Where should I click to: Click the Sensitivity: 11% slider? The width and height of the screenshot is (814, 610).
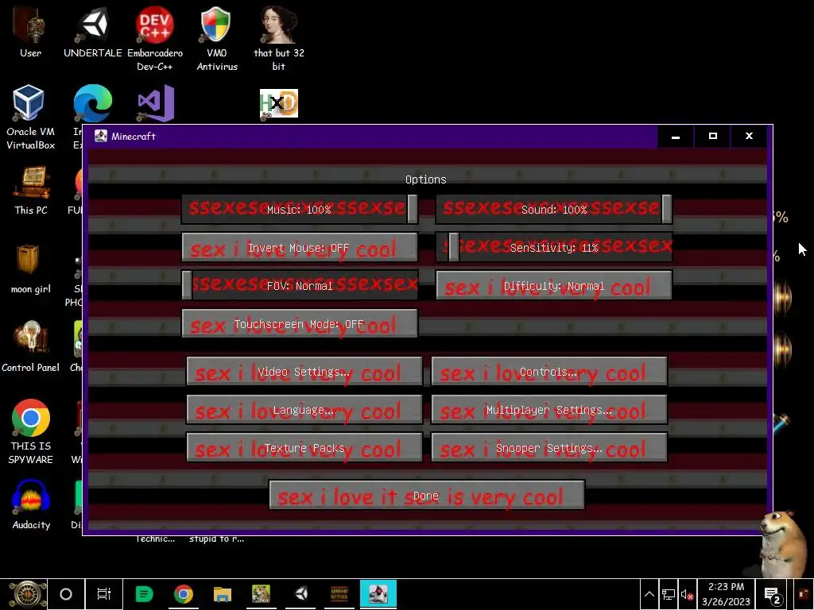(554, 247)
